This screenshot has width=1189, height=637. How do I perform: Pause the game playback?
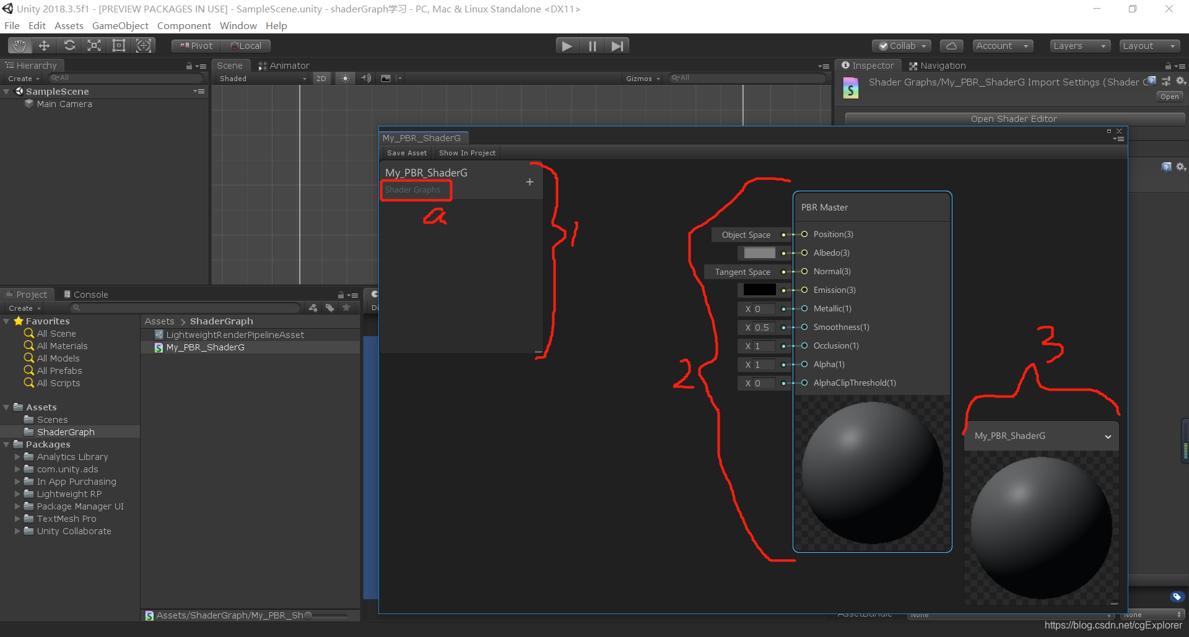(x=592, y=46)
